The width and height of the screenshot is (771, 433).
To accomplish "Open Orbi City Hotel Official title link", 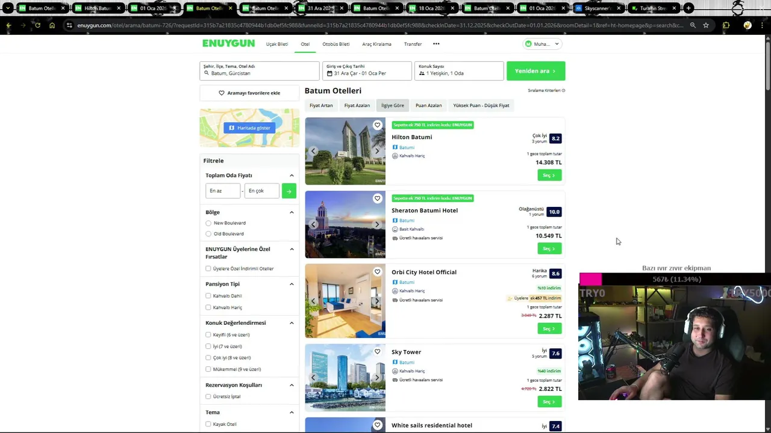I will pyautogui.click(x=424, y=272).
